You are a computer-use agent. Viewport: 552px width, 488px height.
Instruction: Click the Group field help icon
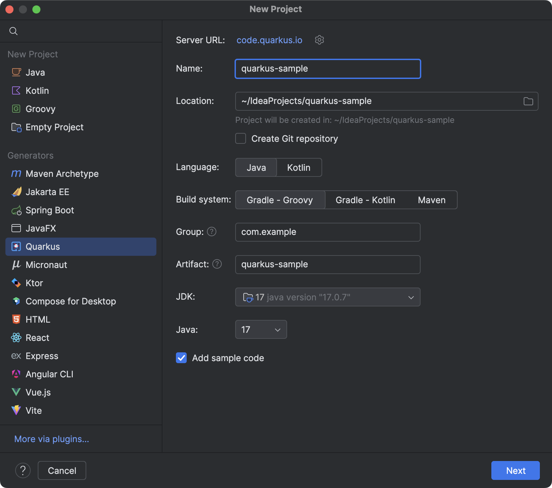212,232
